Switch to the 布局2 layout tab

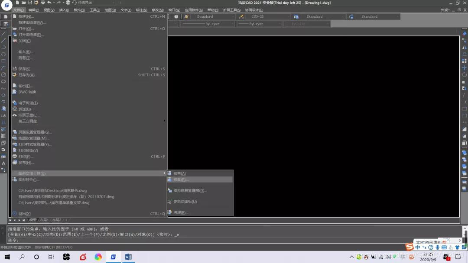pyautogui.click(x=57, y=220)
